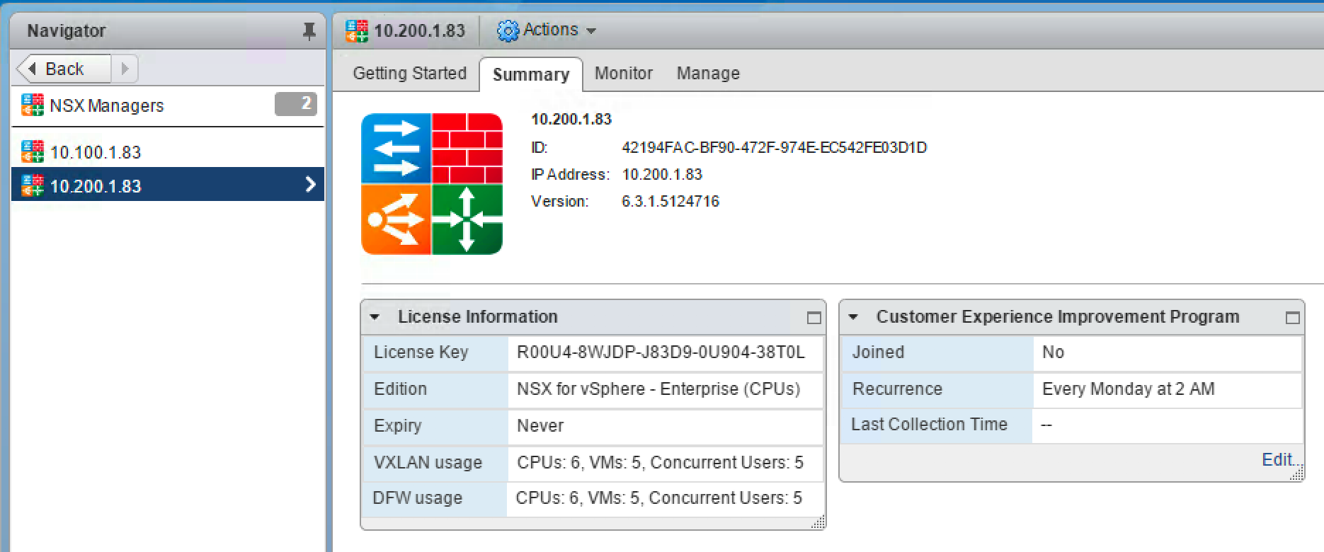Expand the selected 10.200.1.83 manager chevron
The height and width of the screenshot is (552, 1324).
coord(310,185)
